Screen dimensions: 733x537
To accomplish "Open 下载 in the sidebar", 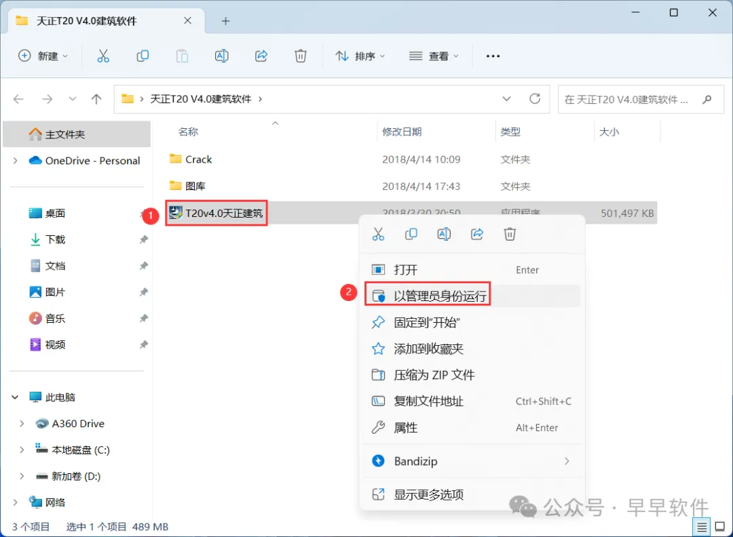I will pyautogui.click(x=55, y=239).
